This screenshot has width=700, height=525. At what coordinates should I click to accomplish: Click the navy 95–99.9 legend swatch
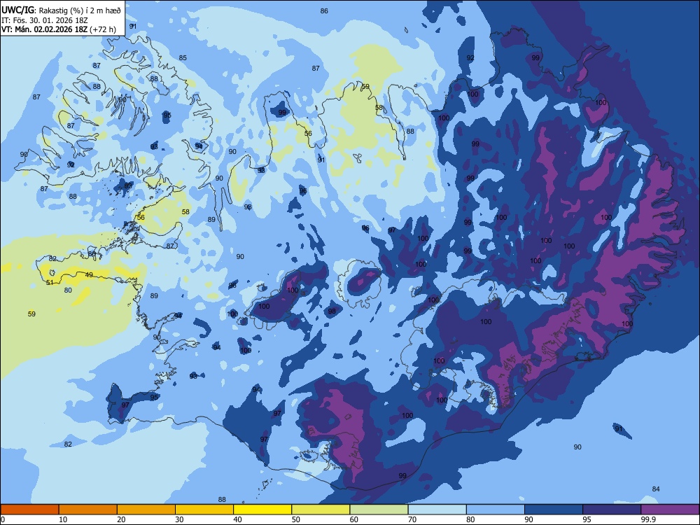click(612, 510)
